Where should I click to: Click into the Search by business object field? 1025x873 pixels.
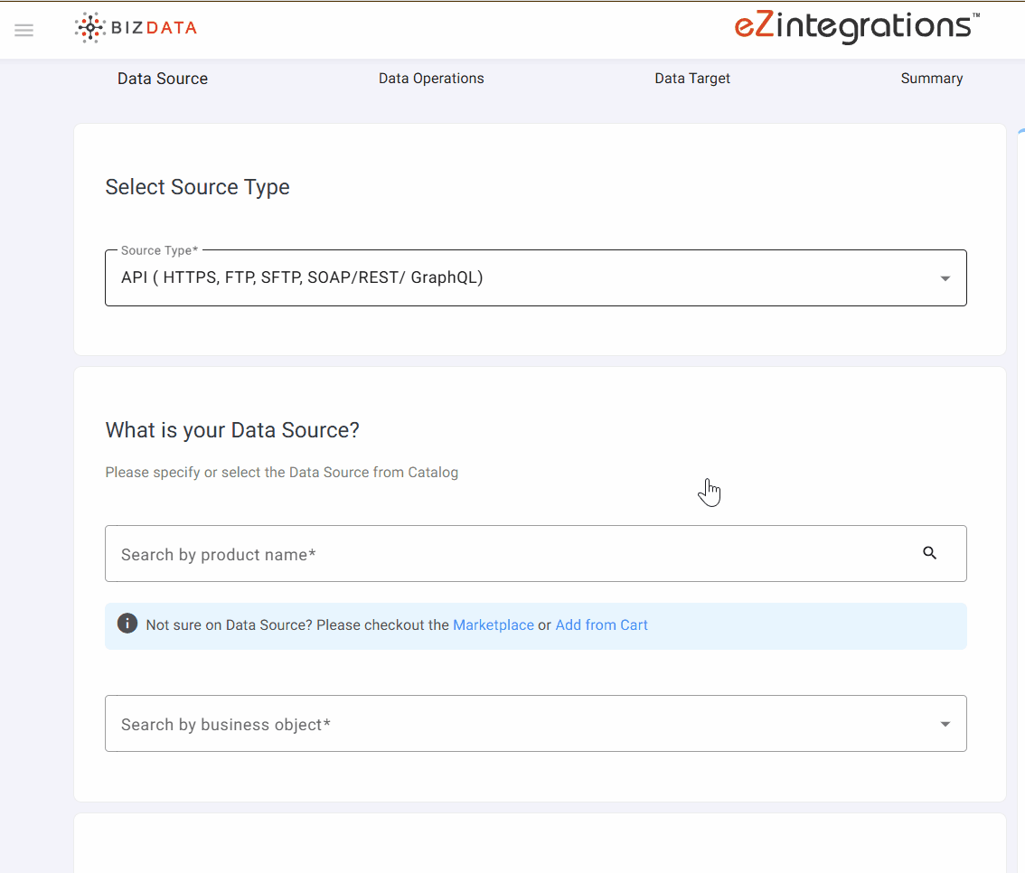(x=506, y=724)
